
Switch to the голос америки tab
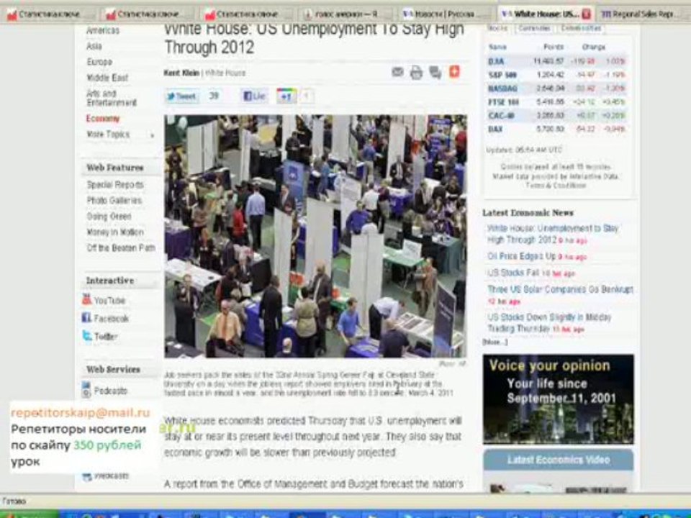346,14
